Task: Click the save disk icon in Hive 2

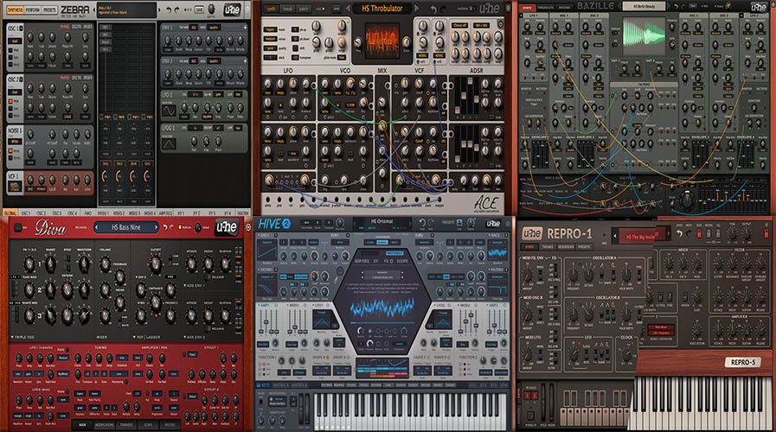Action: (x=459, y=223)
